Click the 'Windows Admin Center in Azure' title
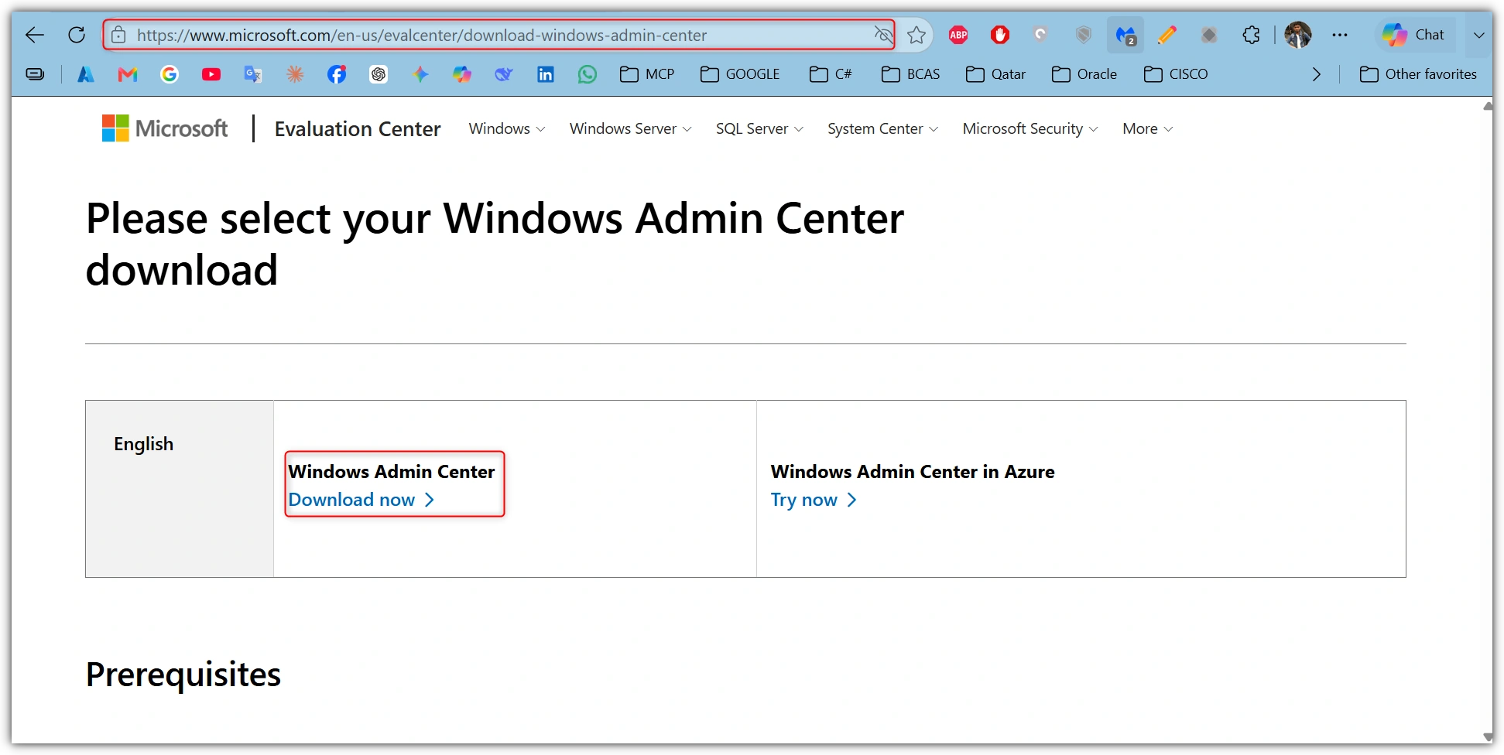The height and width of the screenshot is (755, 1504). [x=913, y=472]
